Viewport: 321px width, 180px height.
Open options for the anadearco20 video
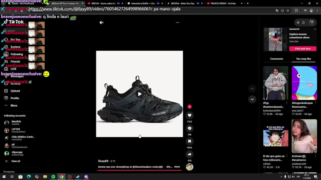316,156
